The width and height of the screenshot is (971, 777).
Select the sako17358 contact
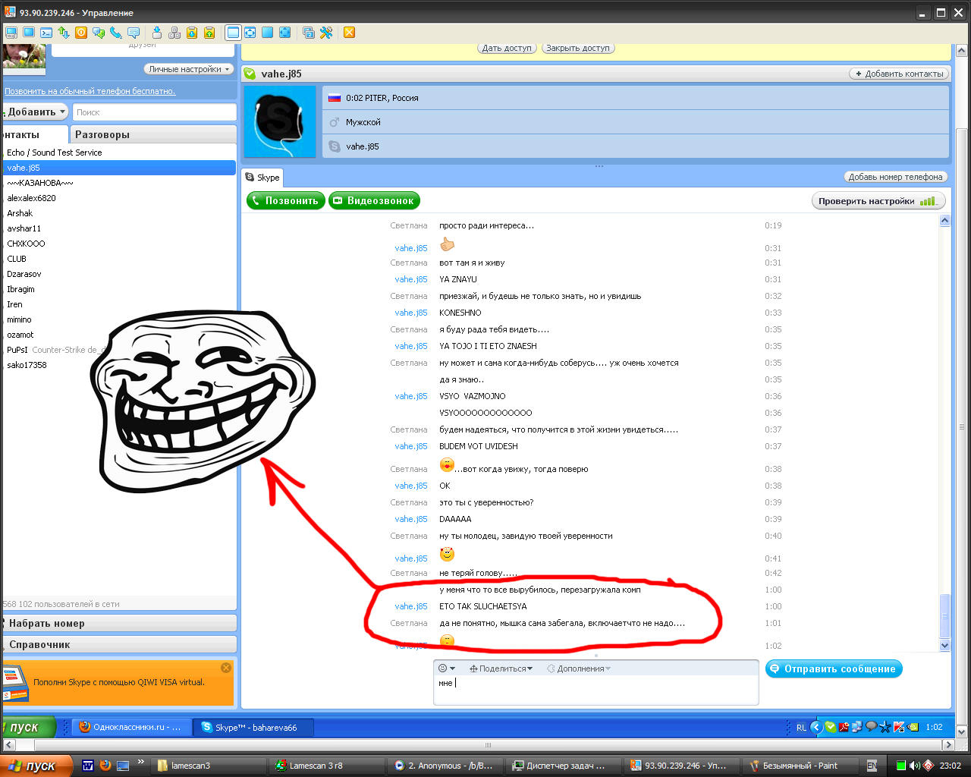point(120,365)
